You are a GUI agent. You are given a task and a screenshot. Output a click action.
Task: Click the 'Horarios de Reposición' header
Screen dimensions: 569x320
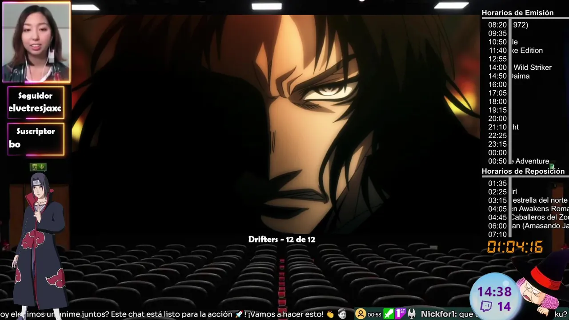[523, 171]
